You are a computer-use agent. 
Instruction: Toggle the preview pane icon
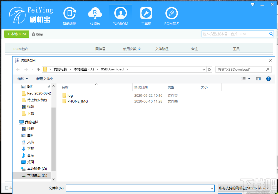(259, 79)
